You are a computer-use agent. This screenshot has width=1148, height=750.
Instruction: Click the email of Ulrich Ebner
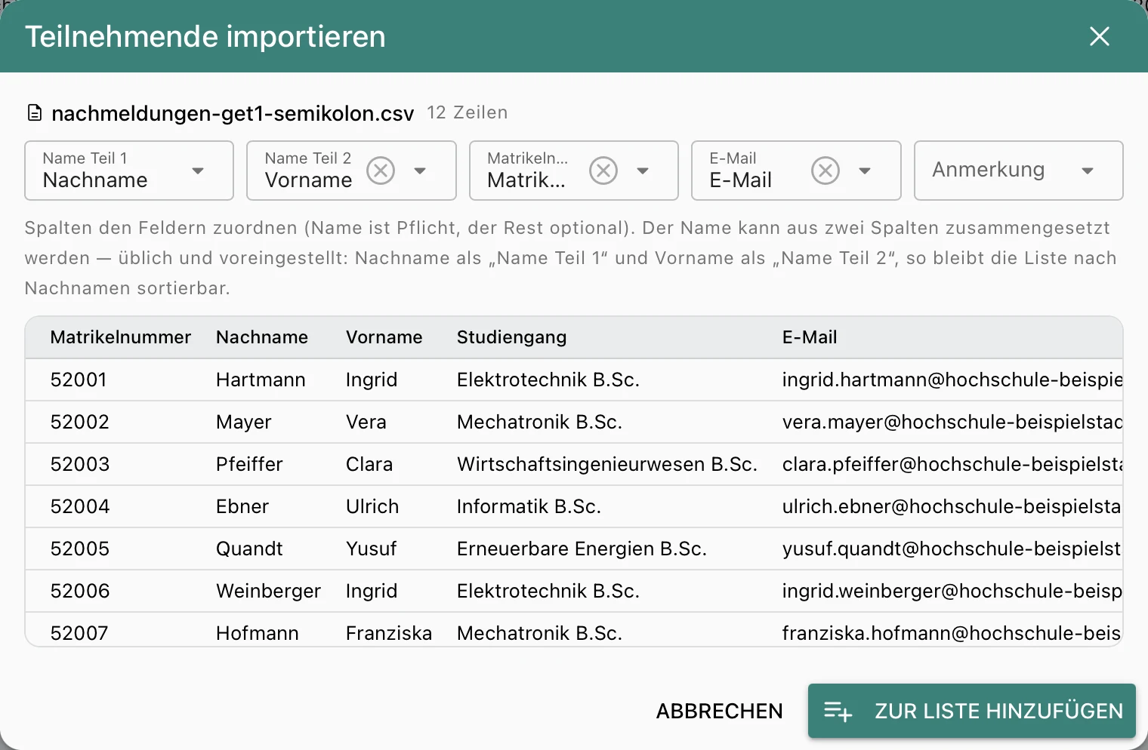(x=952, y=506)
